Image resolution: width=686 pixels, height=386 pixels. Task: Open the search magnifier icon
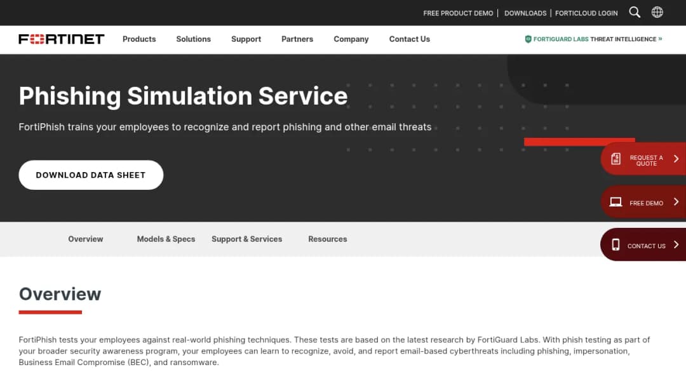click(x=635, y=12)
